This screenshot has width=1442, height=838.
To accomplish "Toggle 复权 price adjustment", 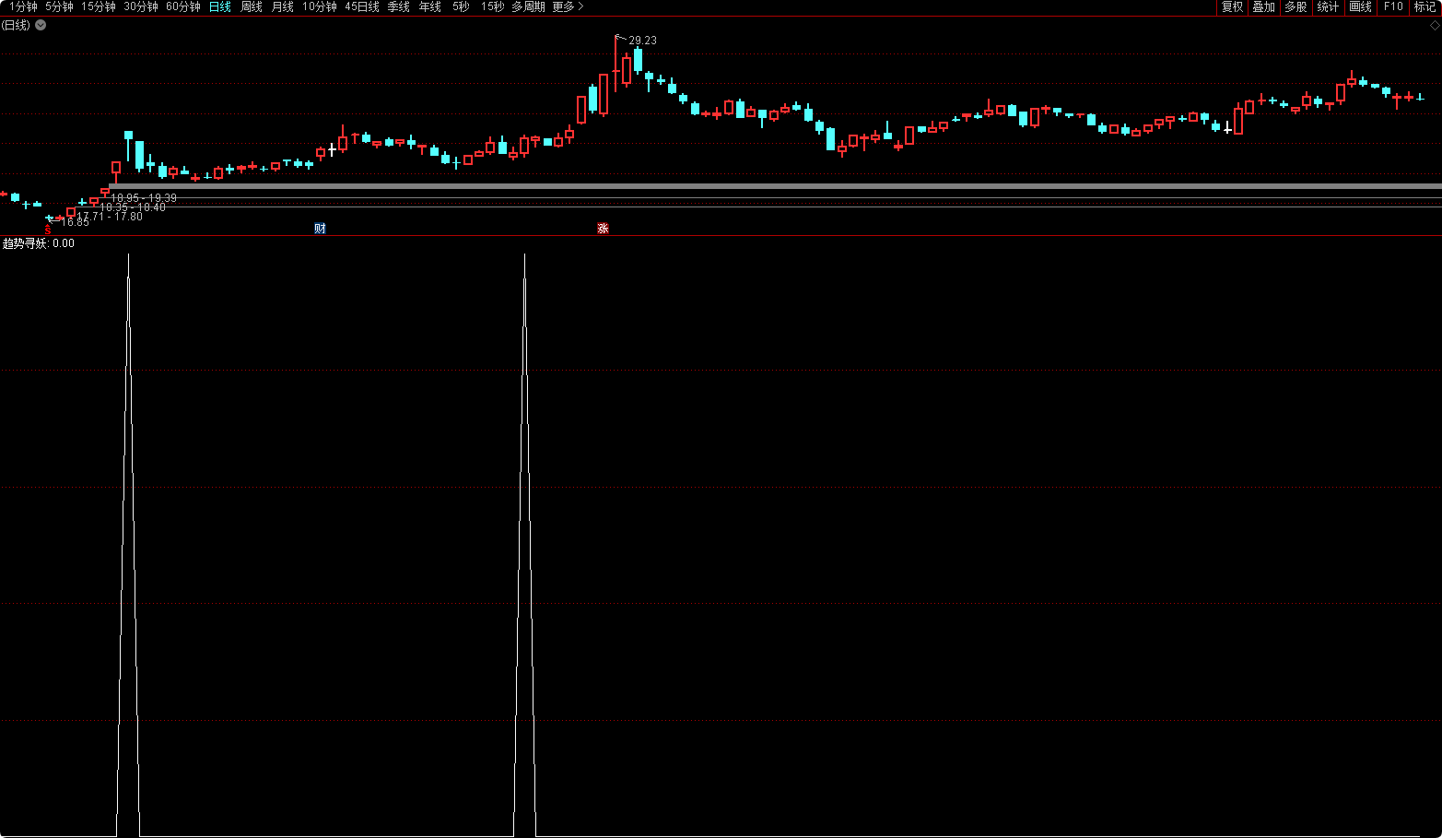I will coord(1232,7).
